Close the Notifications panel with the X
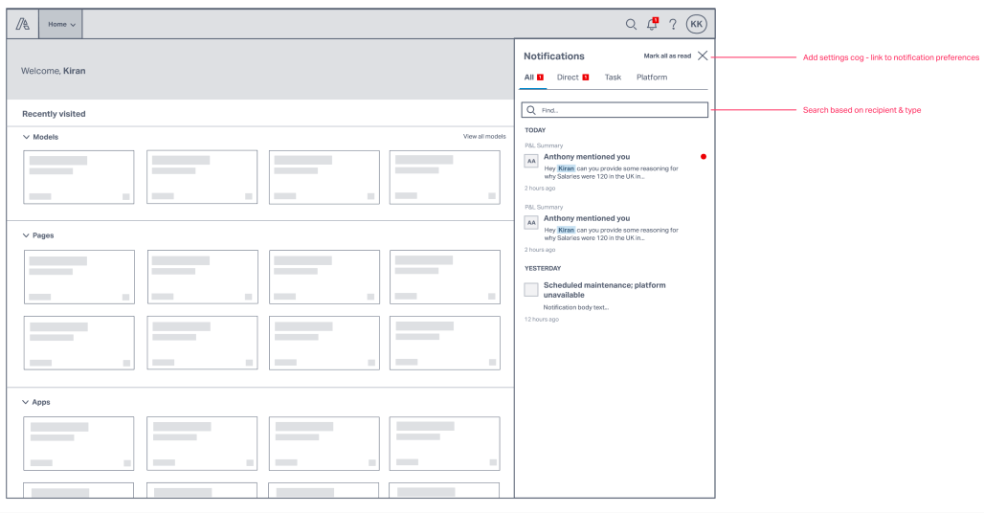 point(703,56)
